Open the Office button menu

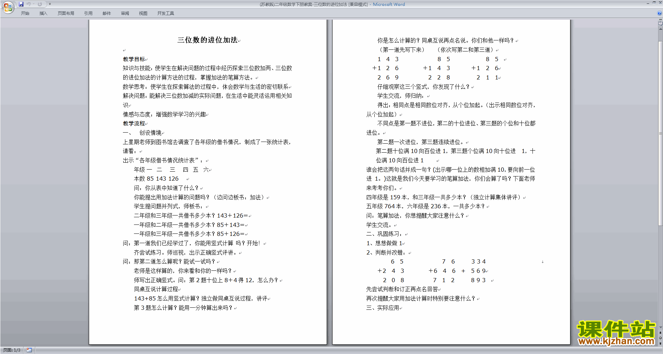coord(8,7)
